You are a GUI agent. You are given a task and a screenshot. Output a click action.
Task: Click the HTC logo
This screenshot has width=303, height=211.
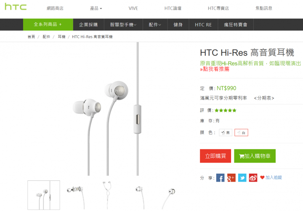coord(16,7)
